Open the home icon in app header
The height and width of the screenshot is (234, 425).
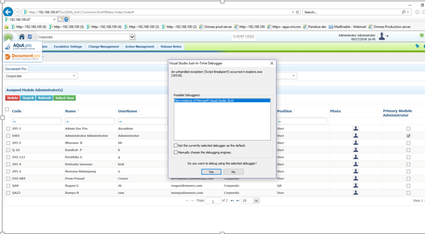[x=22, y=37]
